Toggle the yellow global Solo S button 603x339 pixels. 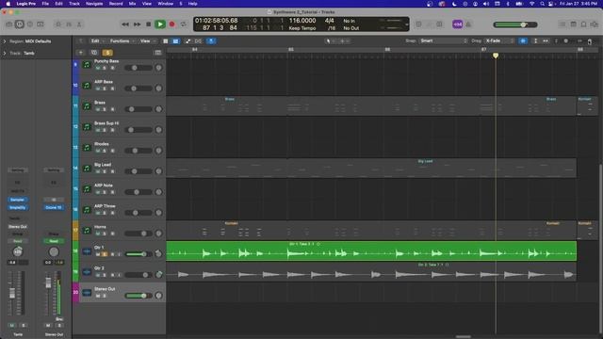107,53
